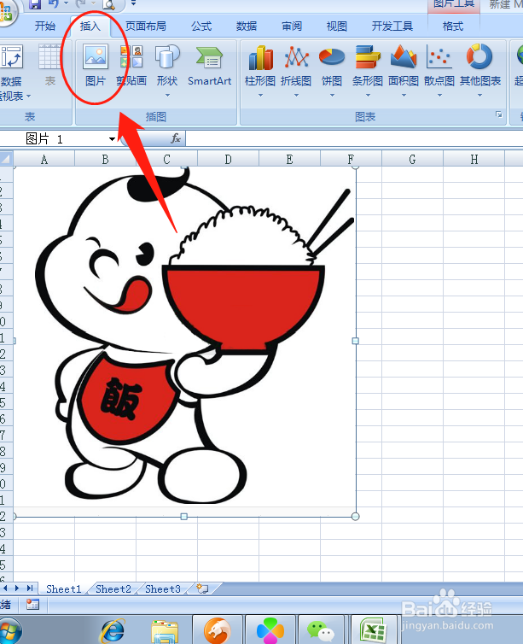Open the Customize Quick Access Toolbar dropdown

pyautogui.click(x=133, y=3)
